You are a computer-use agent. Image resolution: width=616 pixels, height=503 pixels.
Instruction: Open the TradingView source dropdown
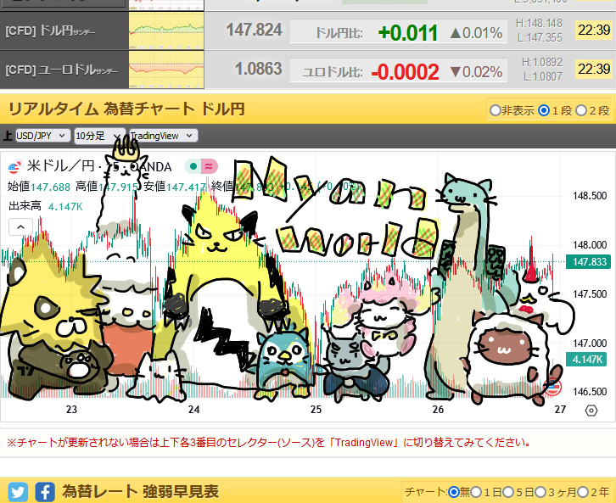(163, 136)
